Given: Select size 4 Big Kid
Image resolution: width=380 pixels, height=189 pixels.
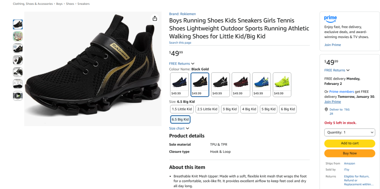Looking at the screenshot, I should 249,109.
